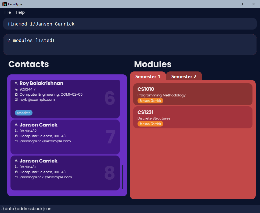Click the Discrete Structures text
Image resolution: width=260 pixels, height=213 pixels.
click(x=154, y=118)
